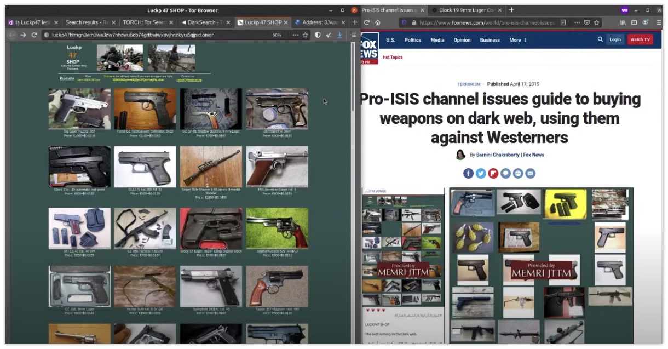Viewport: 668px width, 349px height.
Task: Switch to 'Is Luckp47 legit' tab
Action: (x=32, y=22)
